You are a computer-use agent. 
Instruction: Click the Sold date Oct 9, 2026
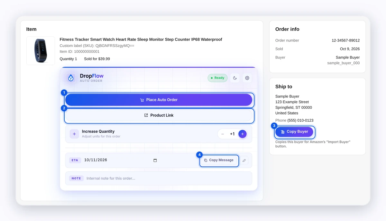point(350,49)
